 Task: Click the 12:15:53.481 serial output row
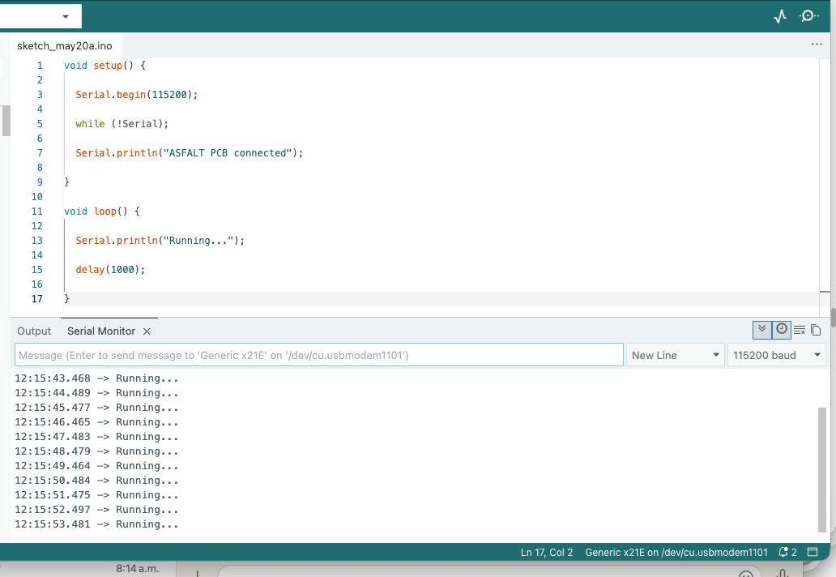[96, 524]
